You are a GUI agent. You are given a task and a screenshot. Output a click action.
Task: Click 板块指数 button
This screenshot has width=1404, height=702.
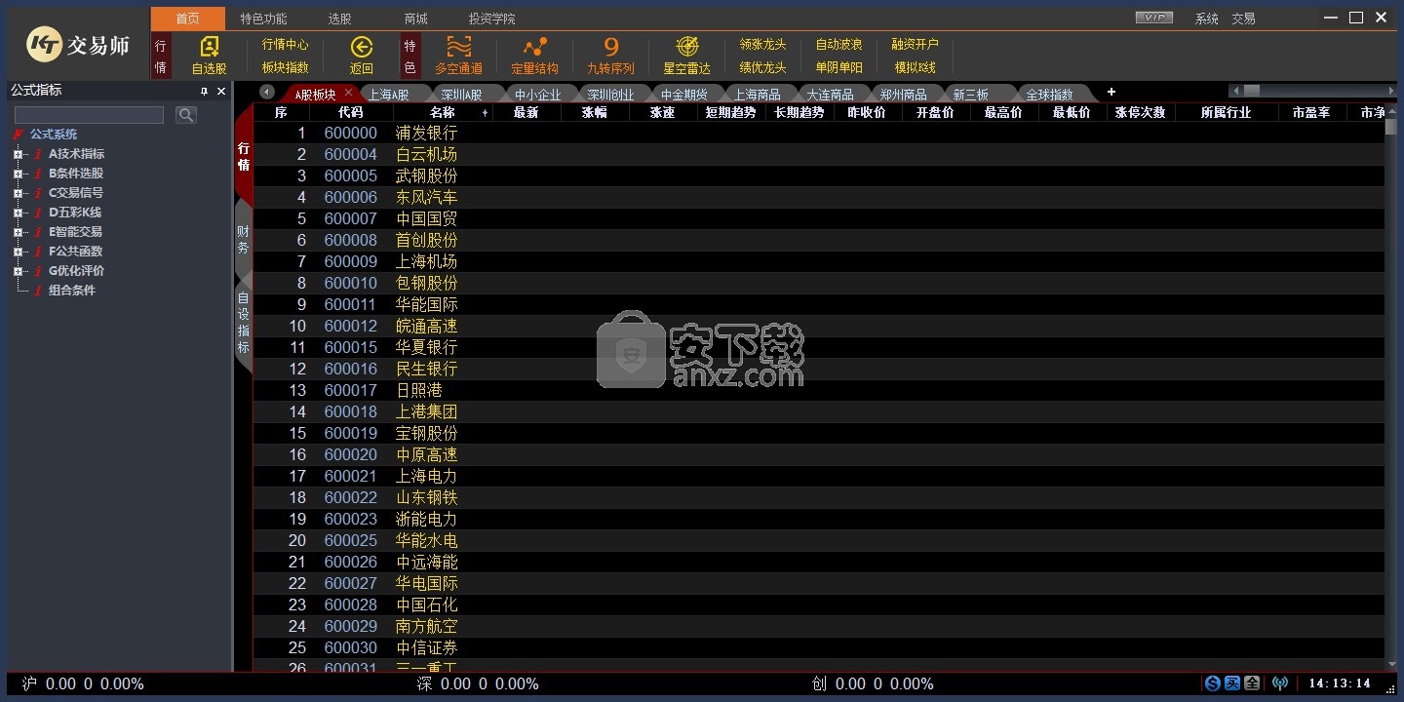click(x=285, y=67)
